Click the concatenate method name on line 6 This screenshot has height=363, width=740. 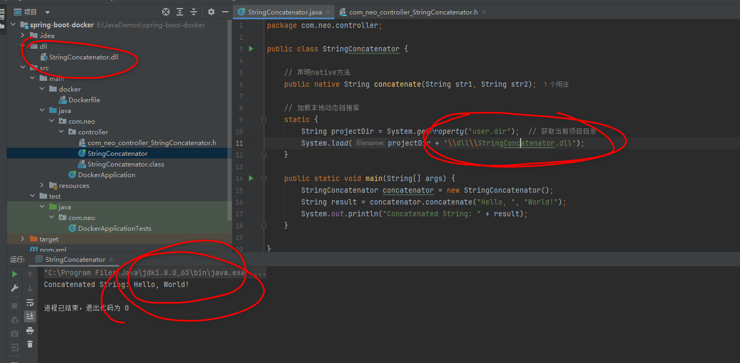(x=398, y=84)
